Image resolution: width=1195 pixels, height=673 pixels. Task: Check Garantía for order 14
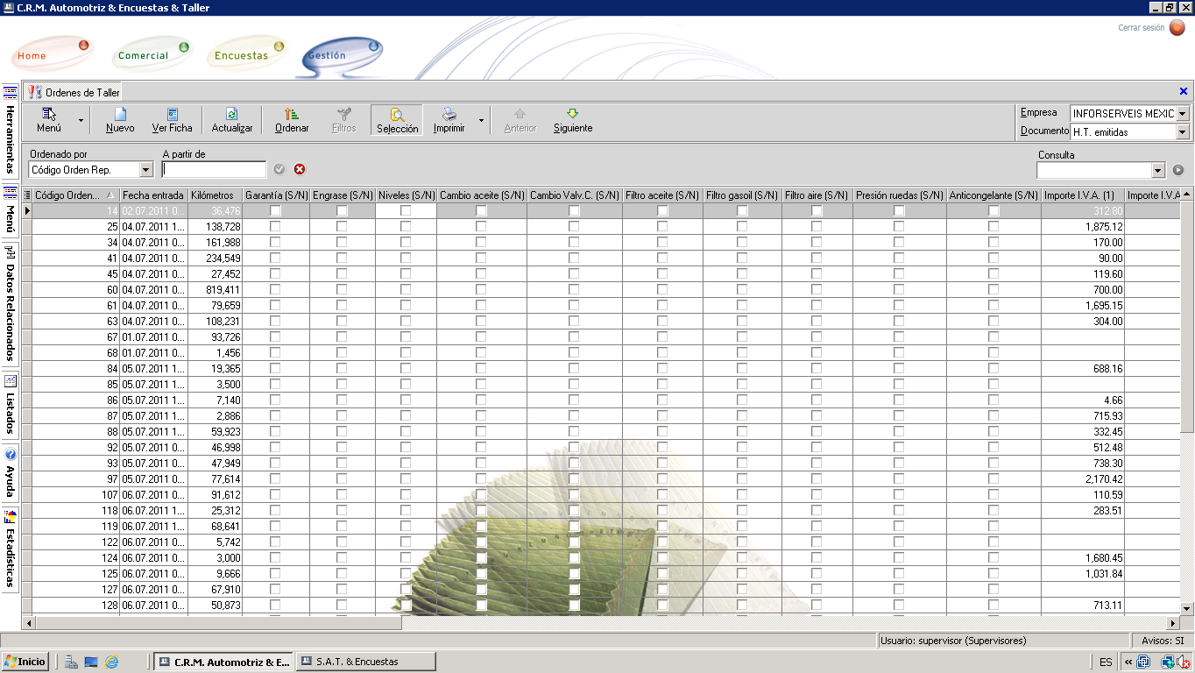(275, 211)
